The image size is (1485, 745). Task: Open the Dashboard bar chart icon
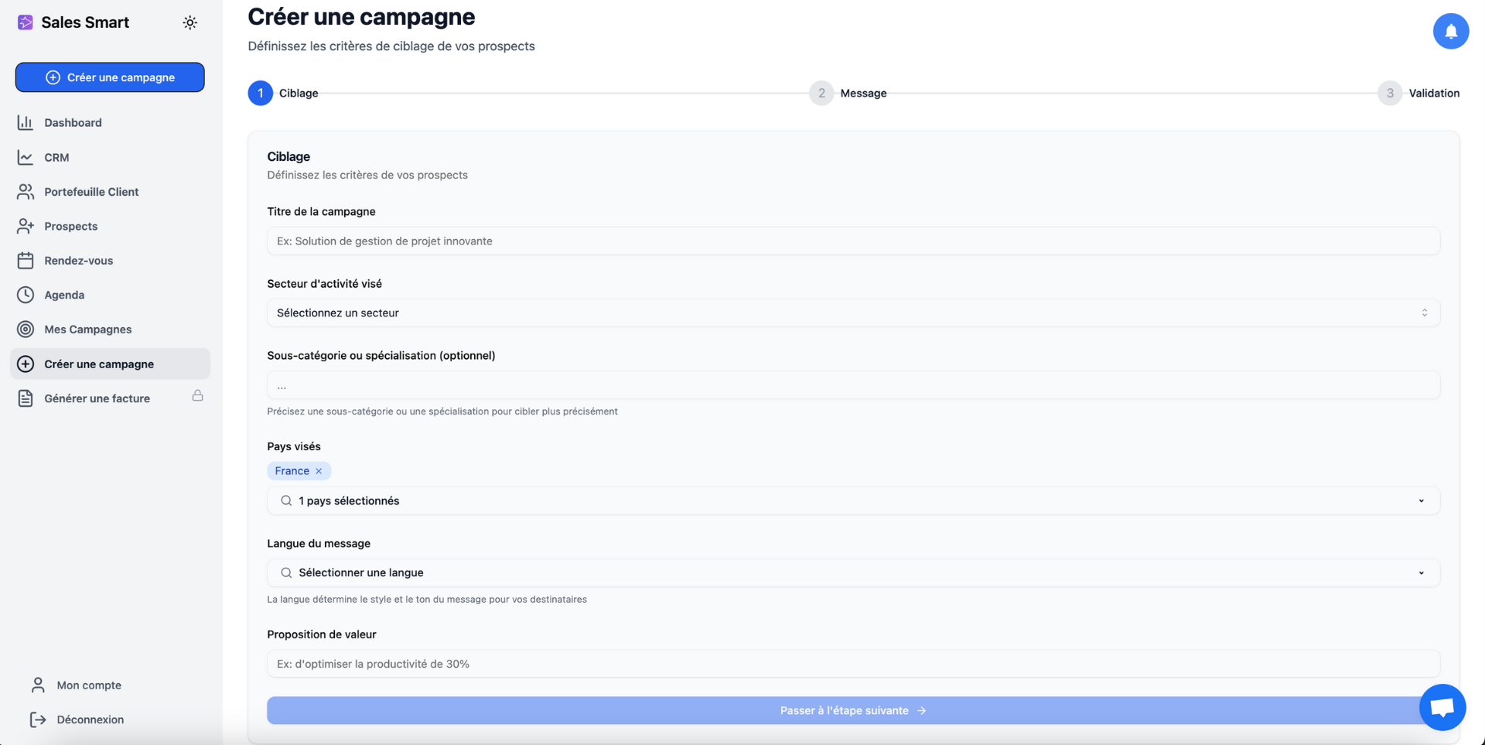[26, 122]
